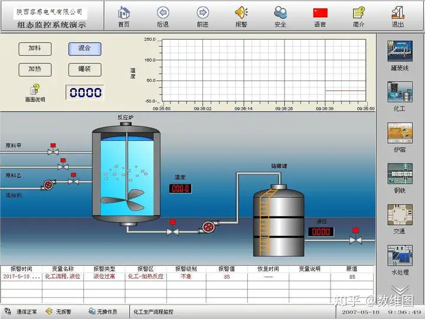Click the 报警区 column header
The image size is (425, 319).
tap(146, 269)
